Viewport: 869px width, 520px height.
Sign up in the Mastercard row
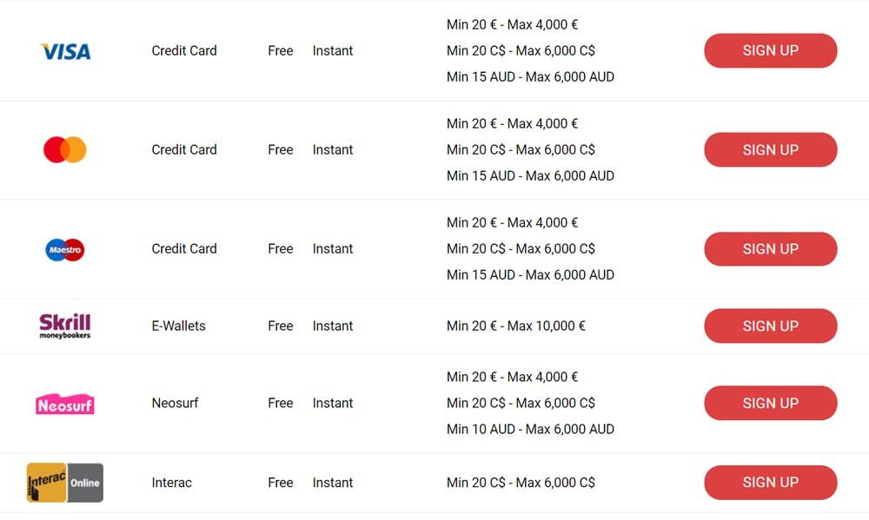coord(770,149)
